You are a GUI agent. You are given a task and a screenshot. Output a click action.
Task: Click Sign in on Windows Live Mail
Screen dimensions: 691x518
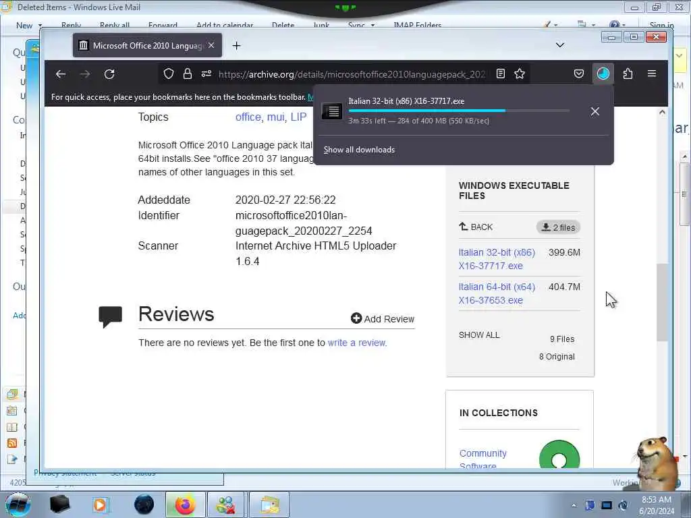661,25
